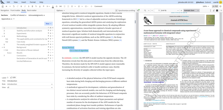This screenshot has width=223, height=110.
Task: Click the Submit button
Action: [208, 2]
